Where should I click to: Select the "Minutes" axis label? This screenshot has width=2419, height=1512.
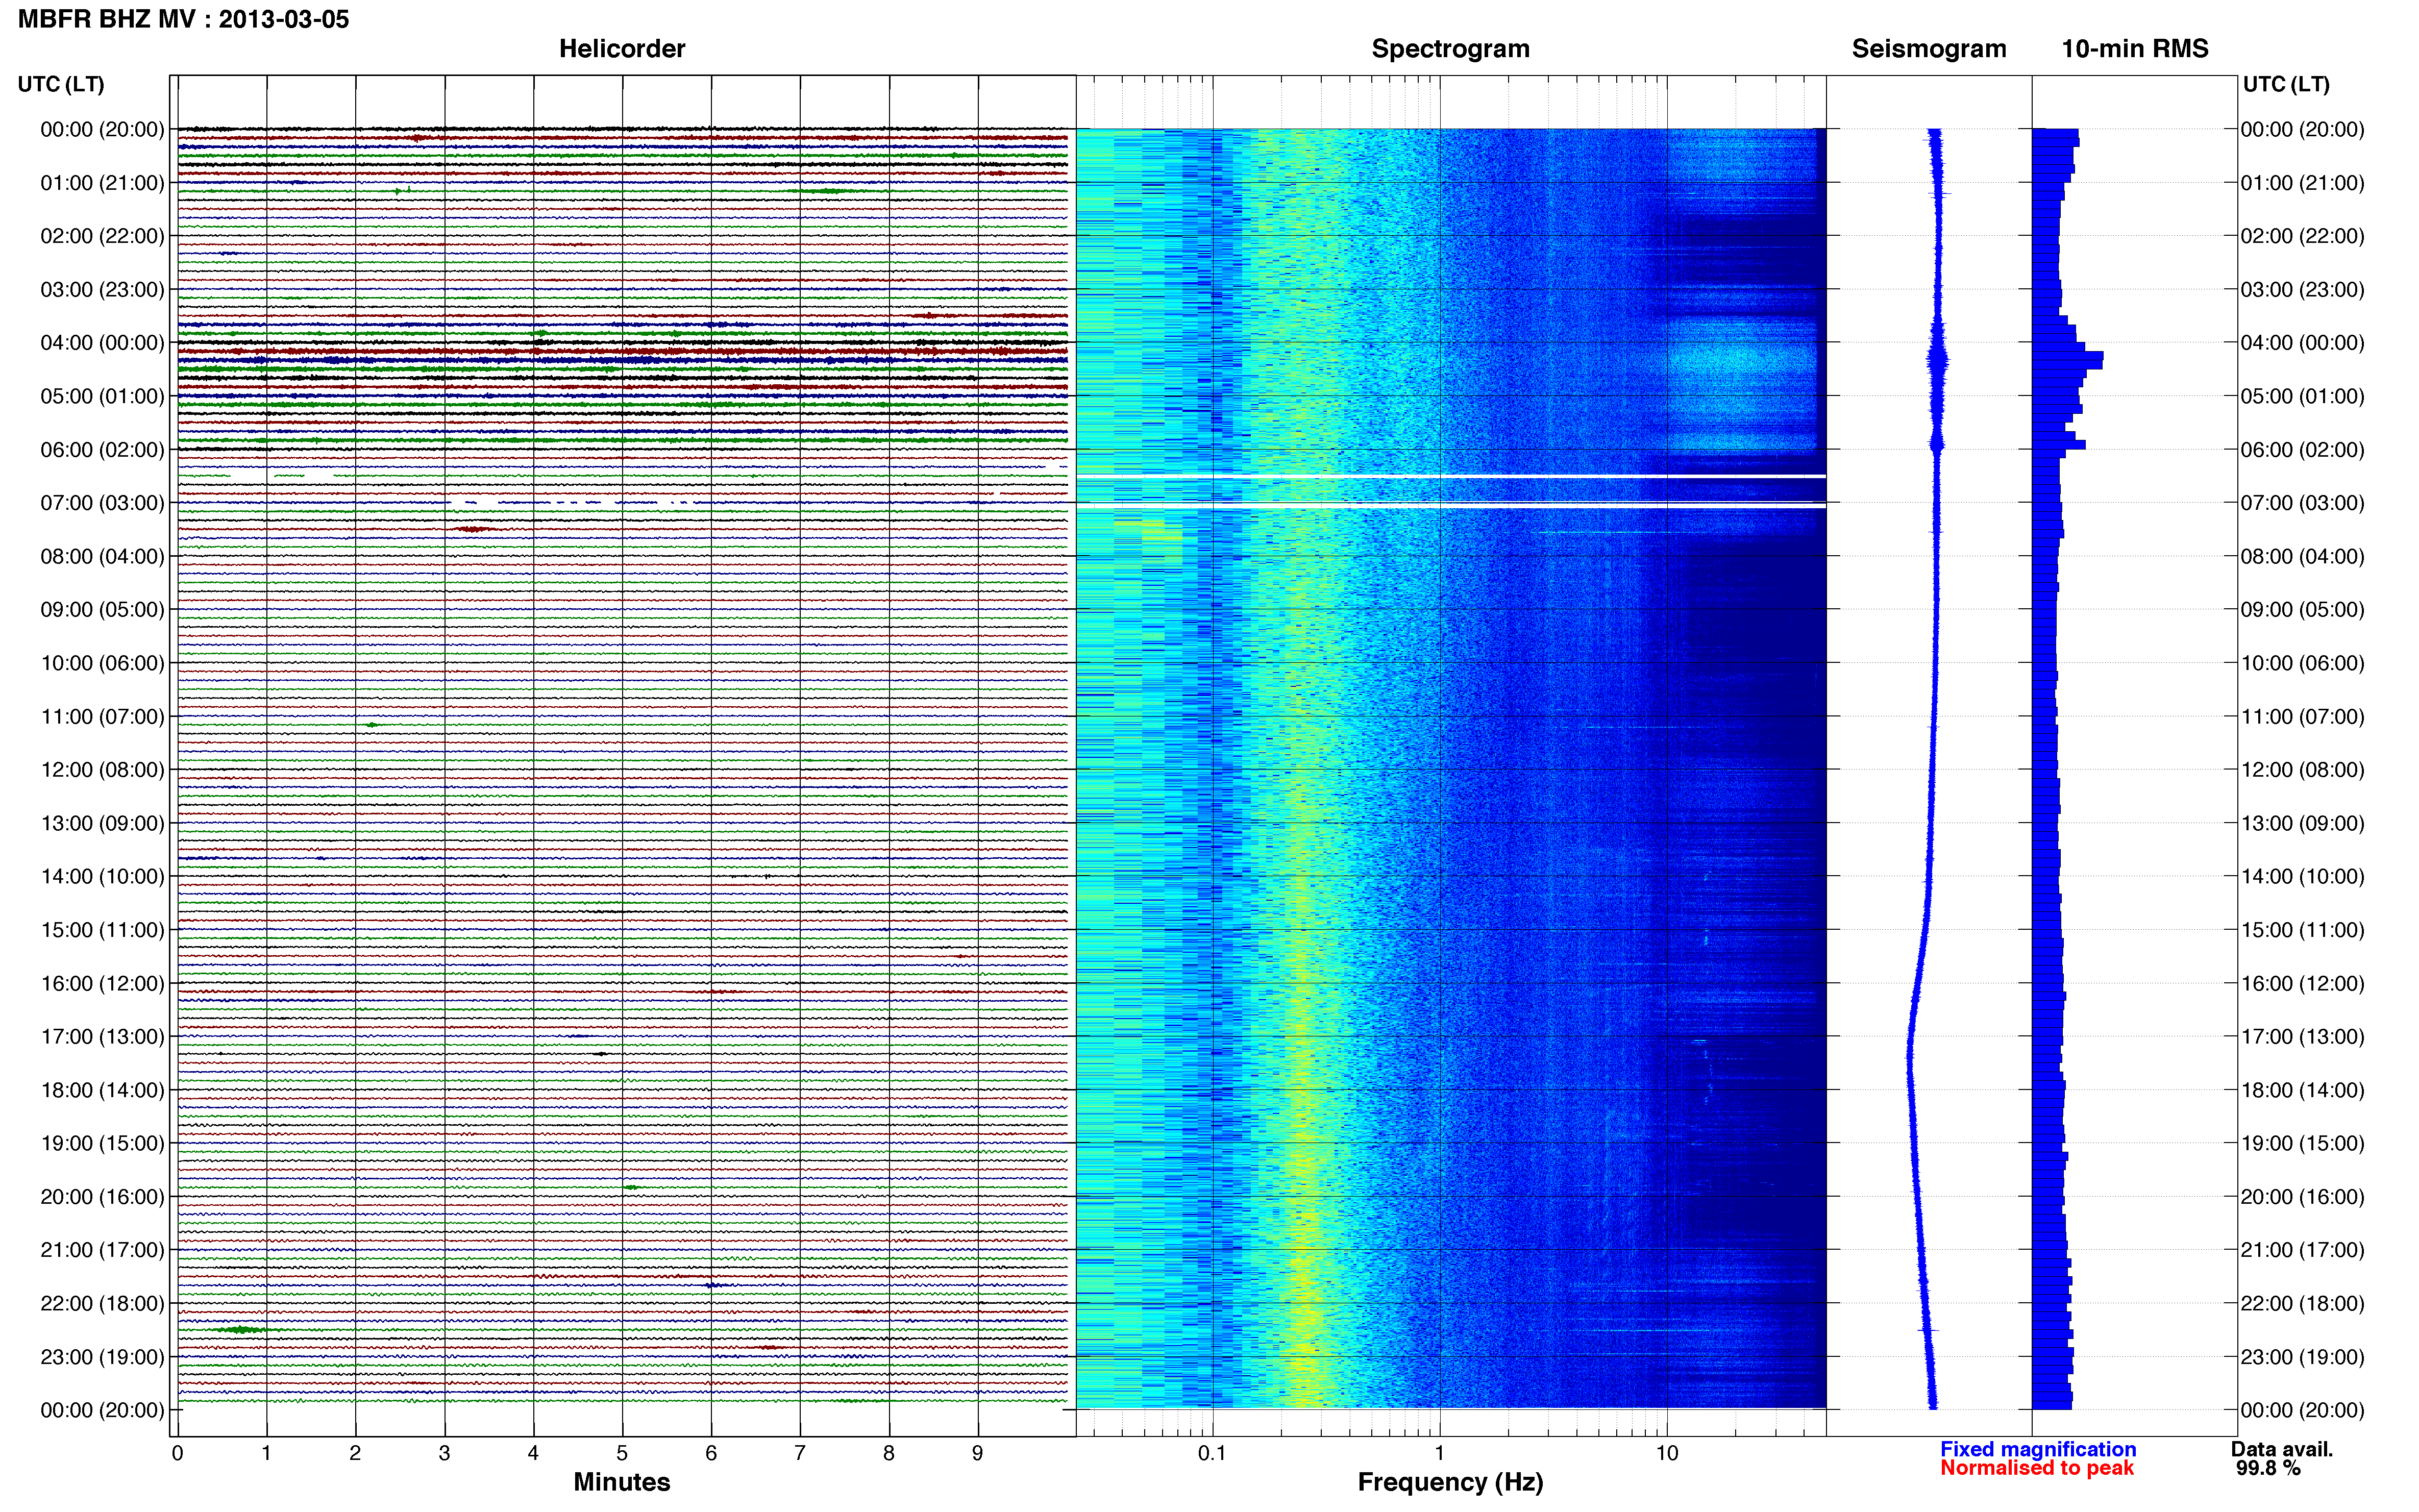[x=621, y=1482]
